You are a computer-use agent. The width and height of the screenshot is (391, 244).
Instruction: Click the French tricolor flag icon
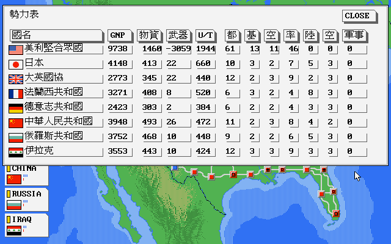[16, 94]
